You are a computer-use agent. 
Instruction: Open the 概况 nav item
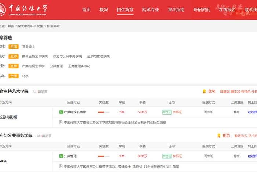[104, 10]
